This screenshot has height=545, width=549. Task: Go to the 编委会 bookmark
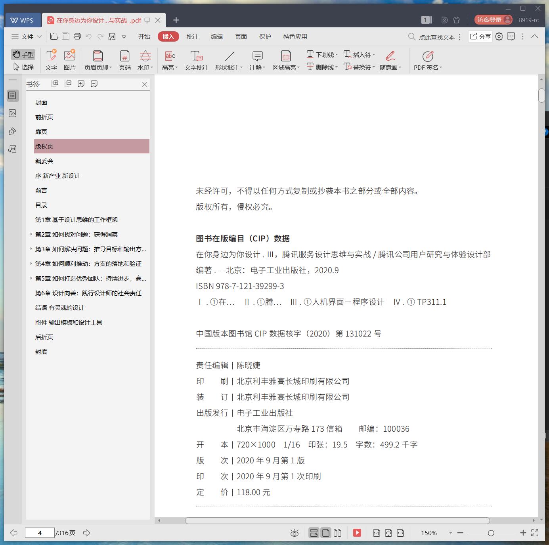coord(44,161)
